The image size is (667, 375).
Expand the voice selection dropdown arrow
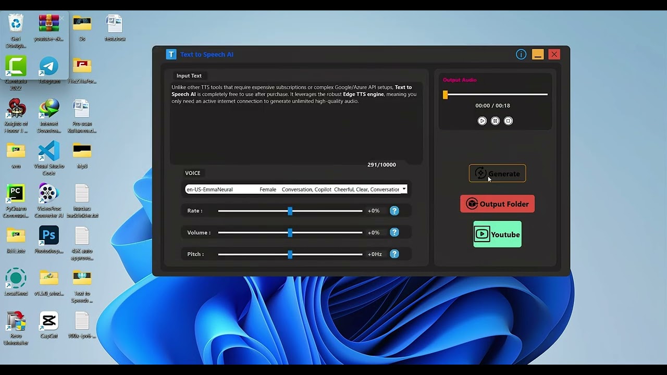pos(404,190)
